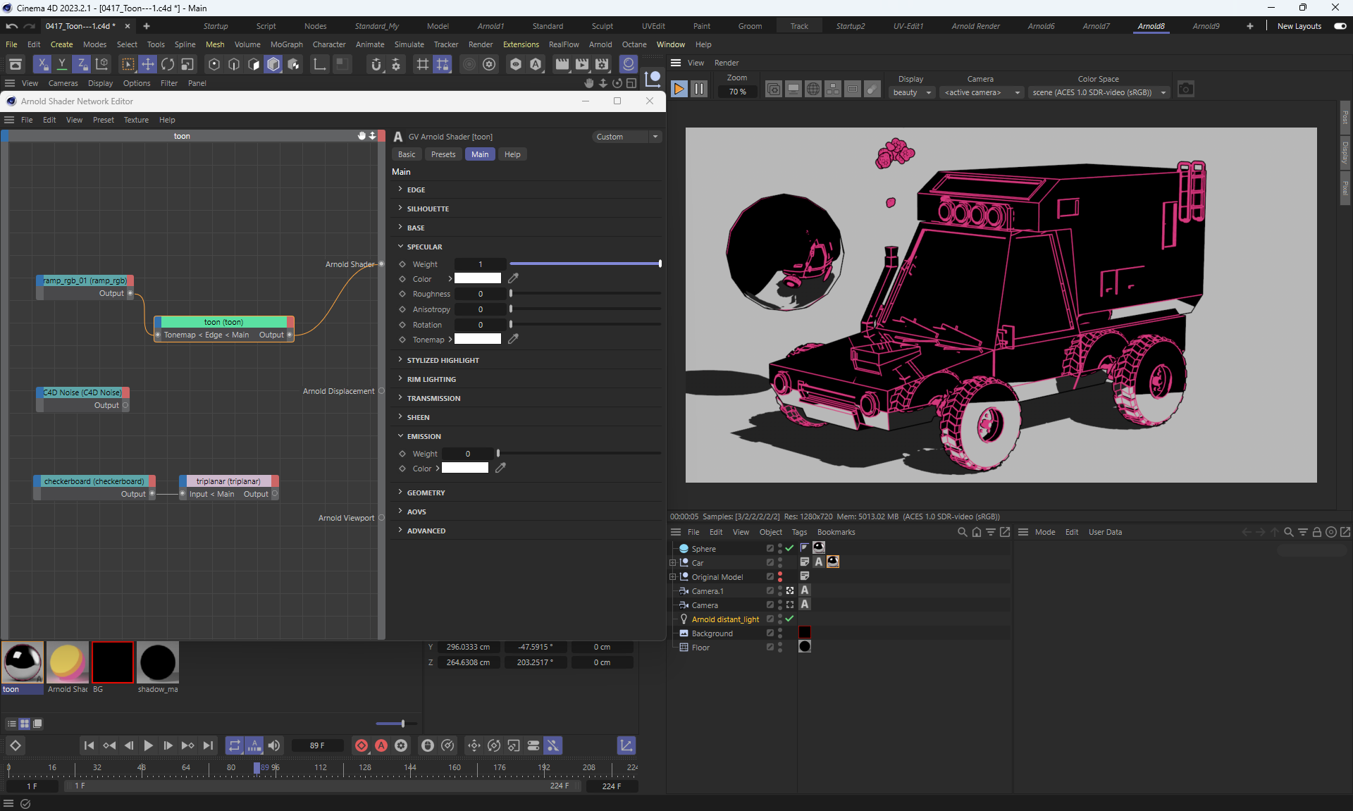Toggle the New Layouts switch
Viewport: 1353px width, 811px height.
[x=1340, y=26]
